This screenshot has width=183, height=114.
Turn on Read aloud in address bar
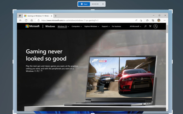click(x=136, y=20)
